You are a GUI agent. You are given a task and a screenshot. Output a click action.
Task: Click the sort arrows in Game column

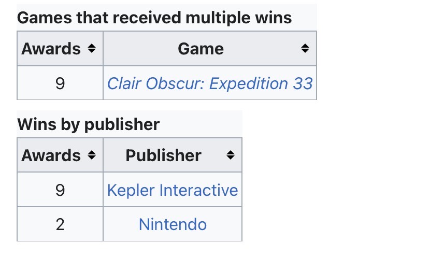point(305,49)
